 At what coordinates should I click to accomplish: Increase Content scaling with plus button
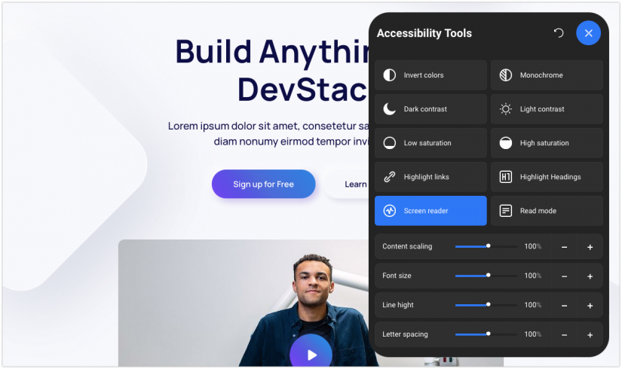590,247
